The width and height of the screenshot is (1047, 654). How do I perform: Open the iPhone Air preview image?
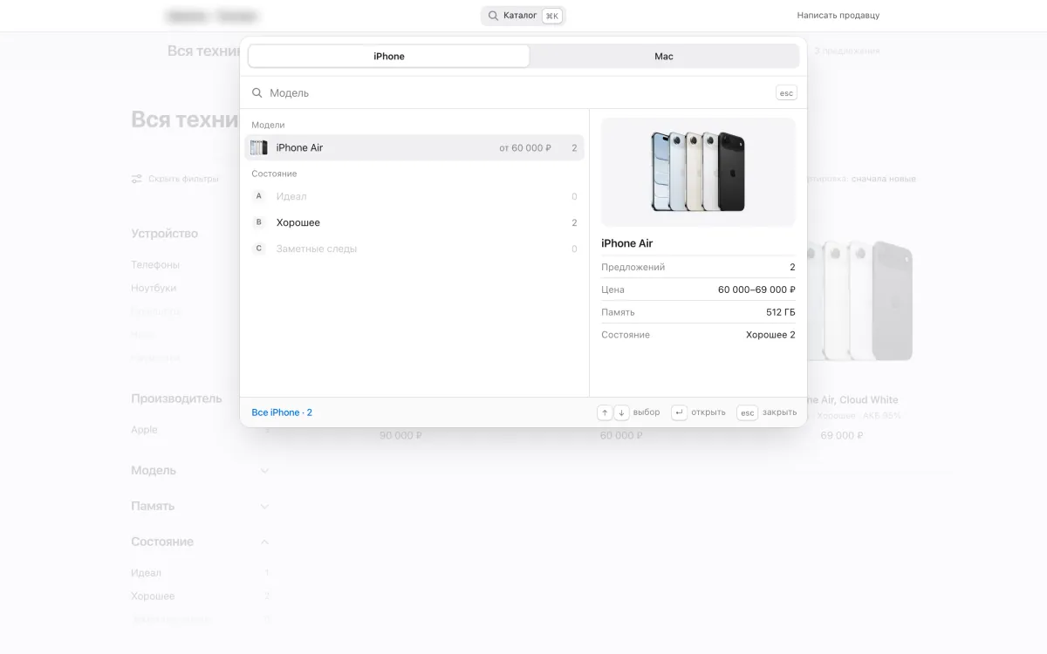[698, 172]
